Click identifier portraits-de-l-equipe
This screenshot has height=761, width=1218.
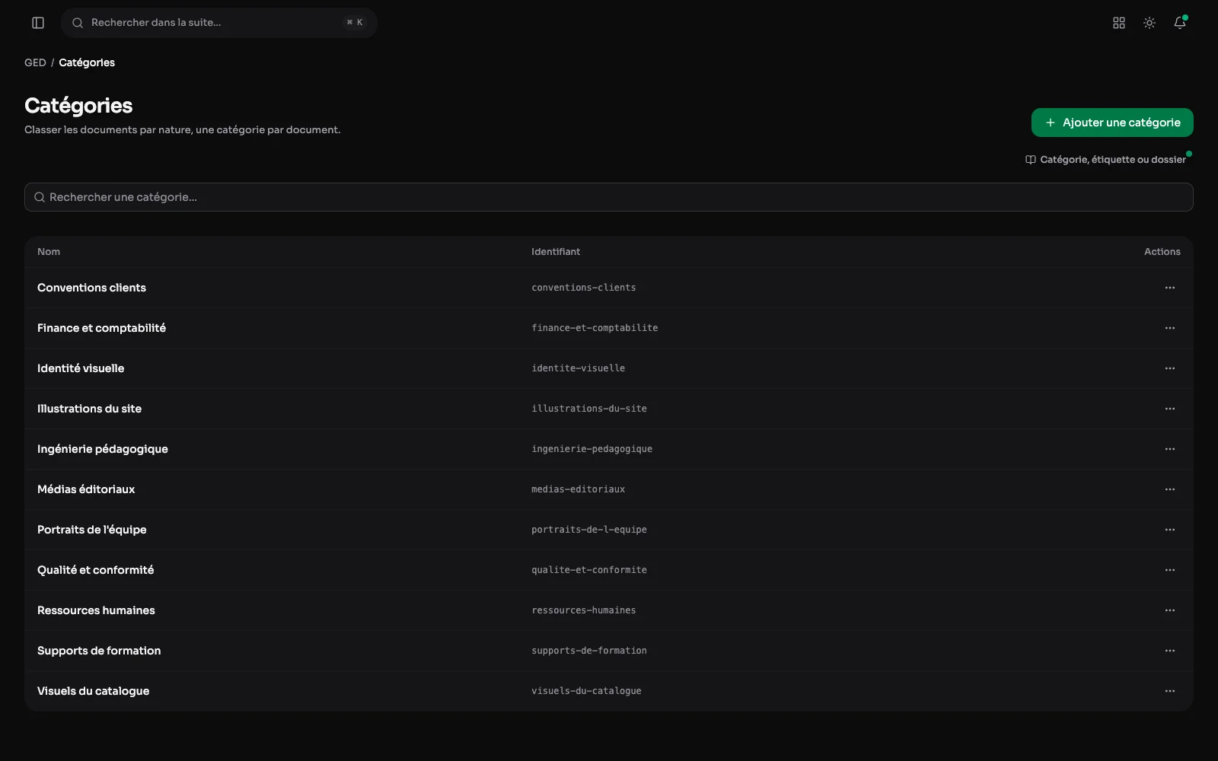pyautogui.click(x=589, y=530)
